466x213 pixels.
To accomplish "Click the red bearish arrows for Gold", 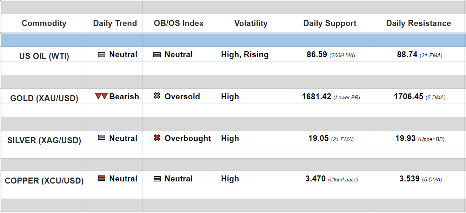I will (x=101, y=96).
